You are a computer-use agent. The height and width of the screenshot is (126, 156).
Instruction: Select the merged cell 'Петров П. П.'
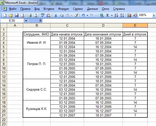pos(37,64)
